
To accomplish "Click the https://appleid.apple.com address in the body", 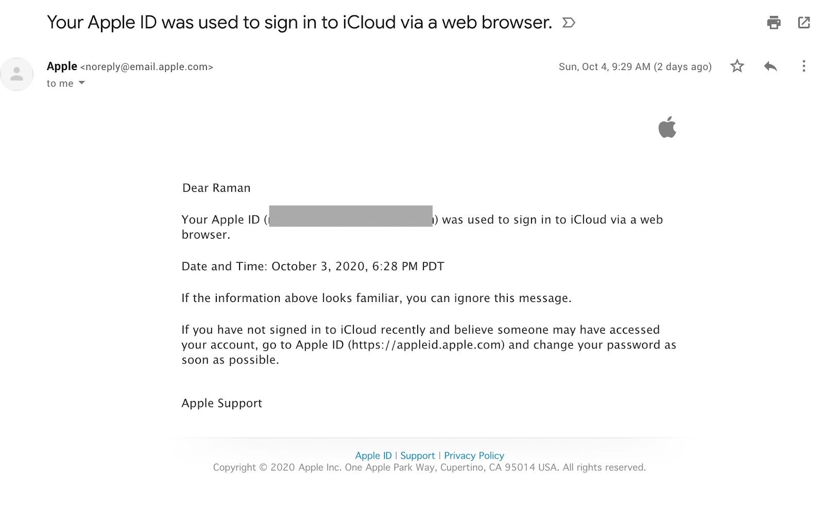I will [x=426, y=345].
